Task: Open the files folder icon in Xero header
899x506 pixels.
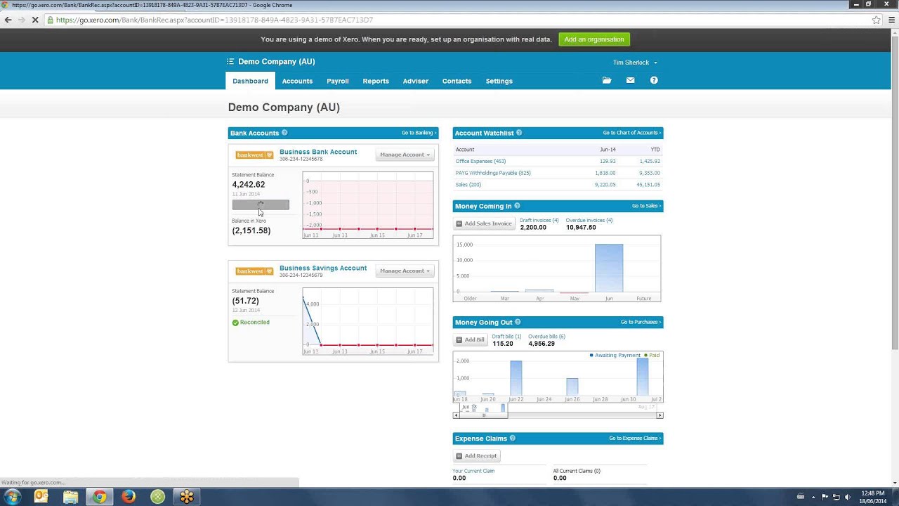Action: point(607,81)
